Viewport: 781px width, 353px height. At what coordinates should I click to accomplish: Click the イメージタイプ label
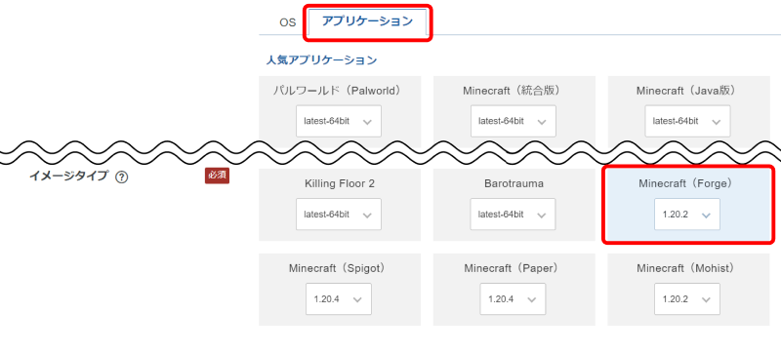tap(68, 176)
